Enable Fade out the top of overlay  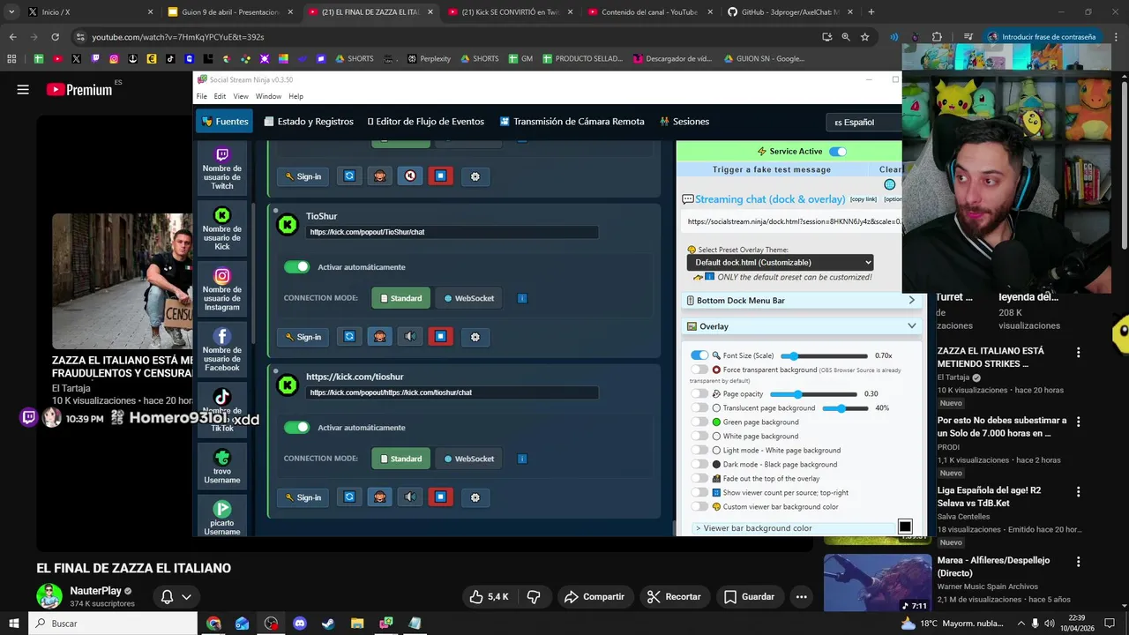click(x=699, y=479)
